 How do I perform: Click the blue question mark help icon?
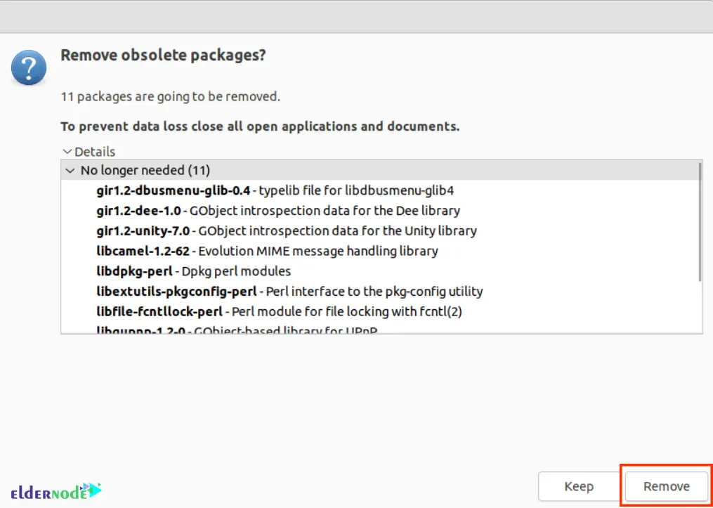28,67
